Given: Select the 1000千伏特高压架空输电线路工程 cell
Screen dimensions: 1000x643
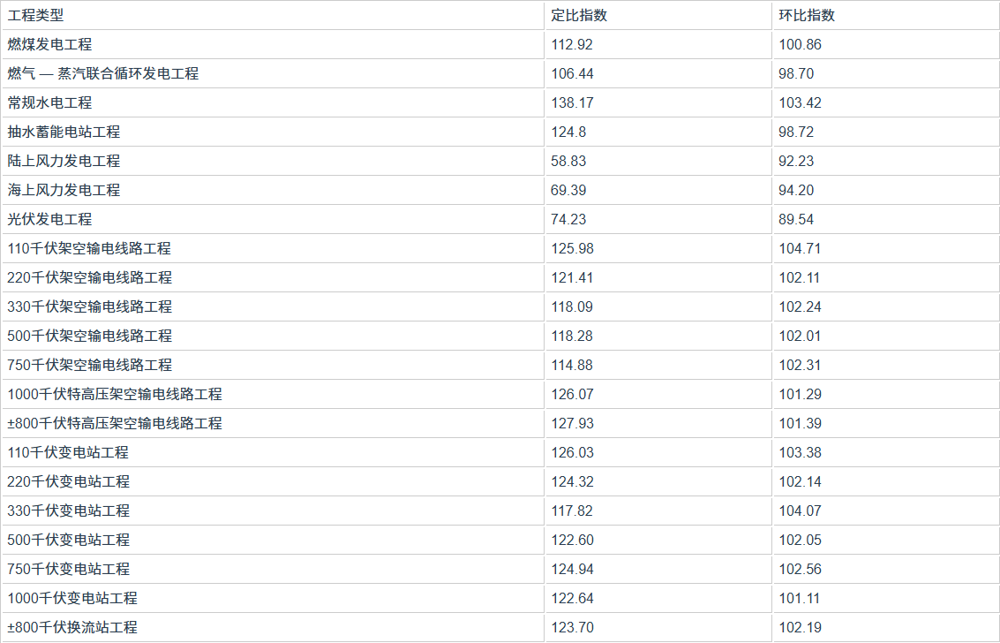Looking at the screenshot, I should pyautogui.click(x=115, y=394).
